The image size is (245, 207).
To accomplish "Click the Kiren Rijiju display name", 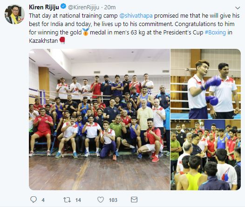I will tap(44, 7).
